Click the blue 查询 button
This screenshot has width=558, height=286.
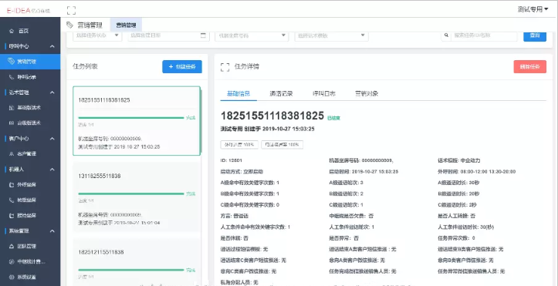click(535, 35)
